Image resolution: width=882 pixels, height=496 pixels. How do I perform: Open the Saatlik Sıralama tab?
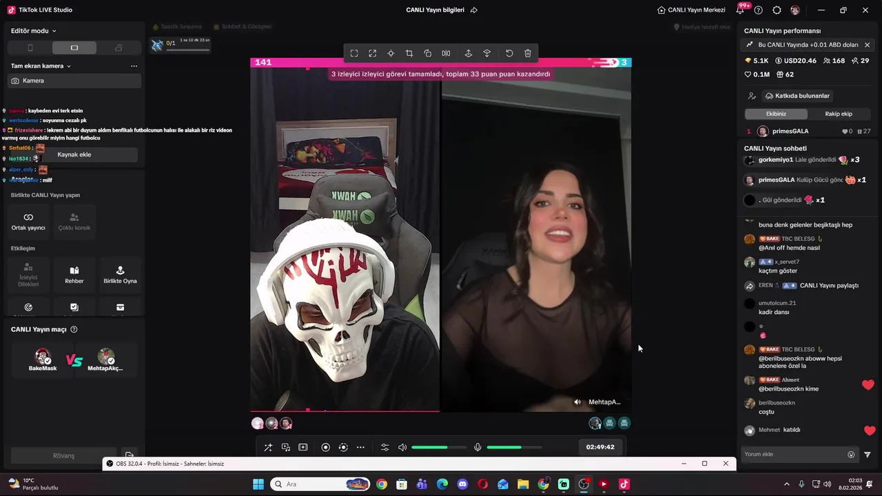click(177, 27)
